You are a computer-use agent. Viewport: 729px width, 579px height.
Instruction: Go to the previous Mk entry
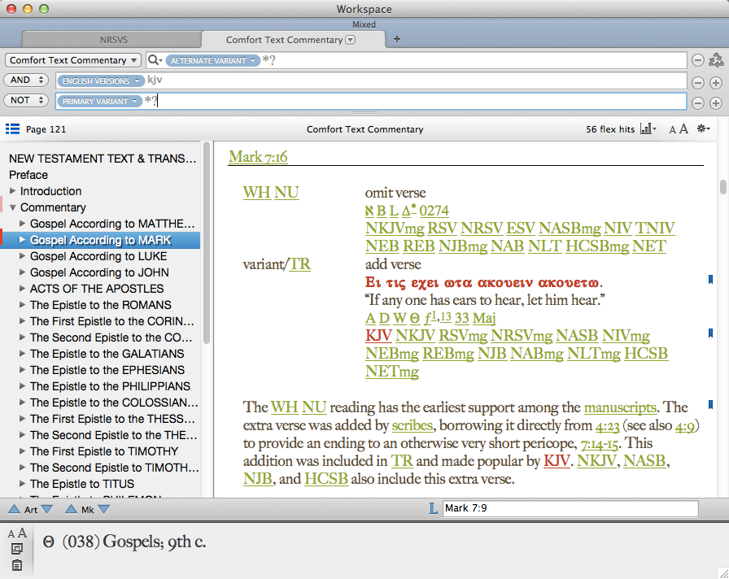tap(71, 509)
